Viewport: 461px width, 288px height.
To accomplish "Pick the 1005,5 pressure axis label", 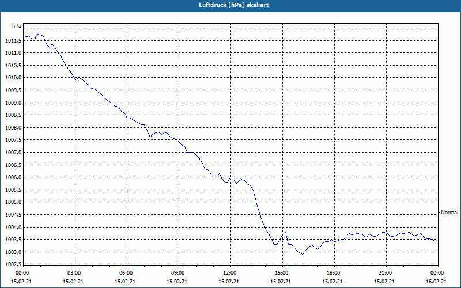I will [13, 190].
